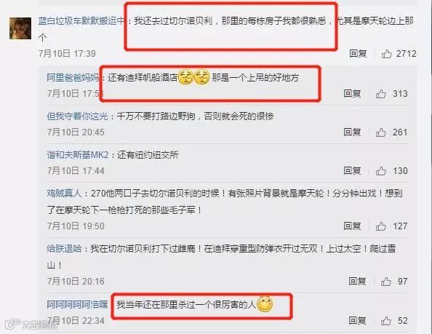The width and height of the screenshot is (432, 334).
Task: Like the last comment with 52 likes
Action: [385, 320]
